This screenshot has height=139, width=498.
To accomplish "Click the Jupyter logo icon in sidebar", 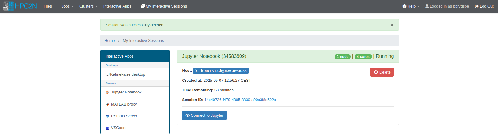I will click(x=107, y=93).
